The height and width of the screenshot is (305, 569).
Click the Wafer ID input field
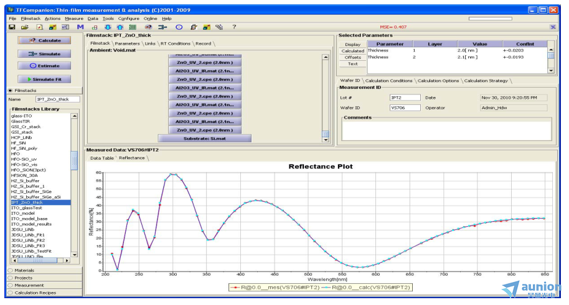click(x=405, y=108)
